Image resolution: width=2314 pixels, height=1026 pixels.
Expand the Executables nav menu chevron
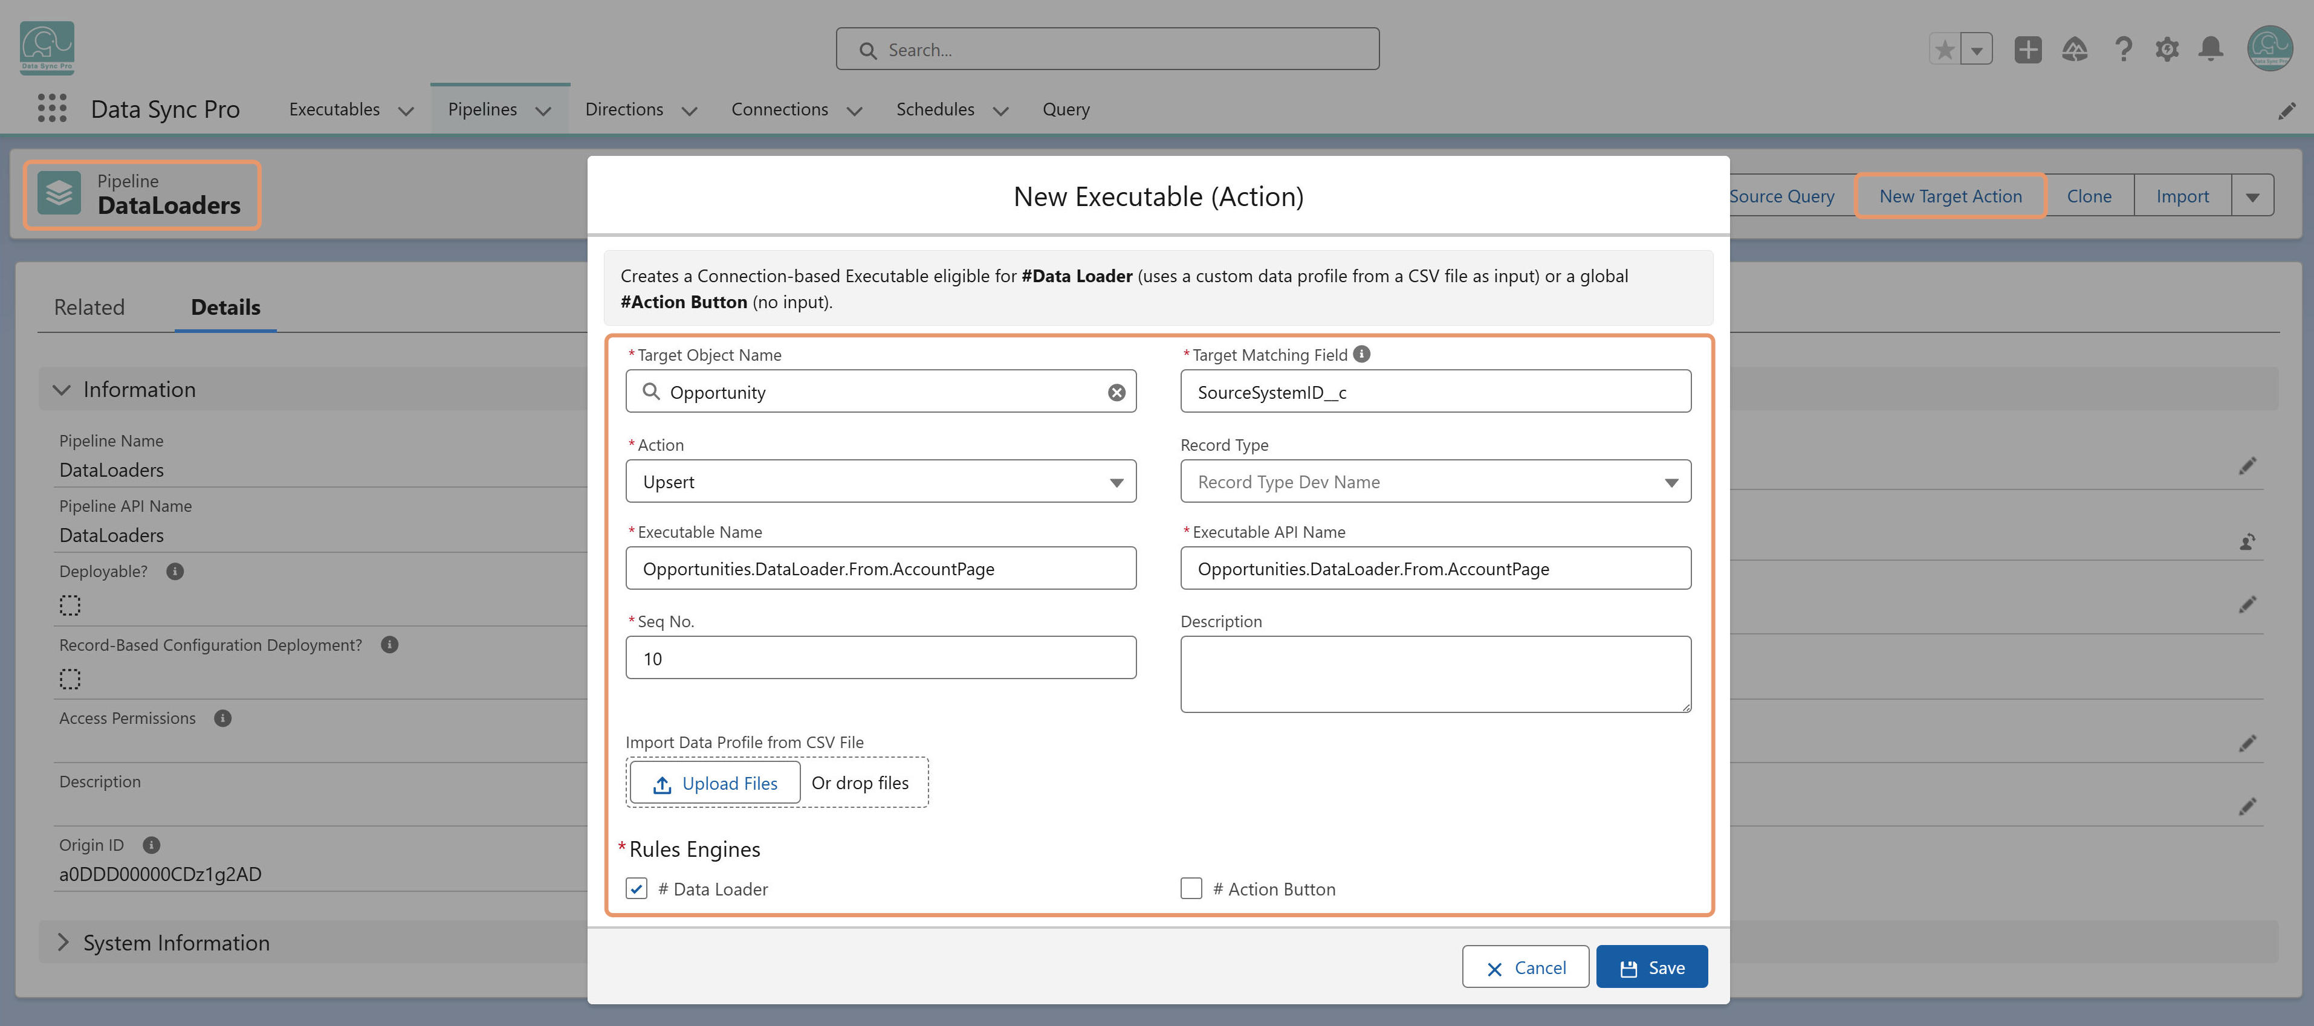click(x=406, y=111)
